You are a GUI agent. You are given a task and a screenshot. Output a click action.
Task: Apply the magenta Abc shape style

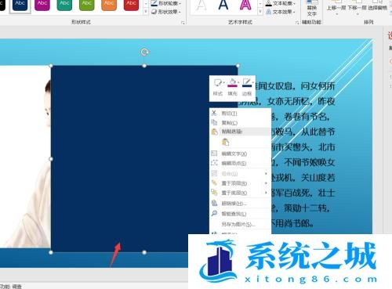[42, 5]
